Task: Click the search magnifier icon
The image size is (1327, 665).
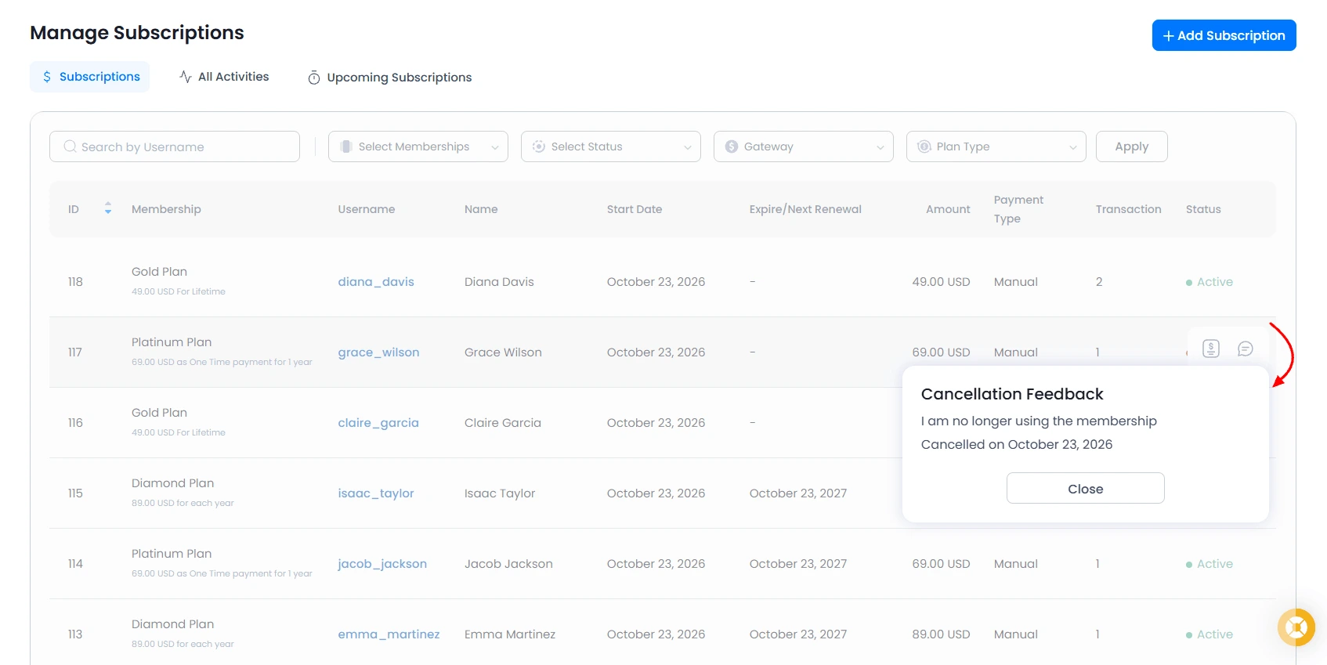Action: 71,146
